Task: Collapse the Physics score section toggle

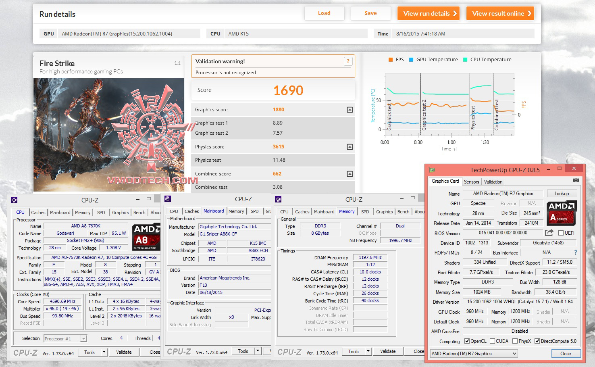Action: click(x=350, y=147)
